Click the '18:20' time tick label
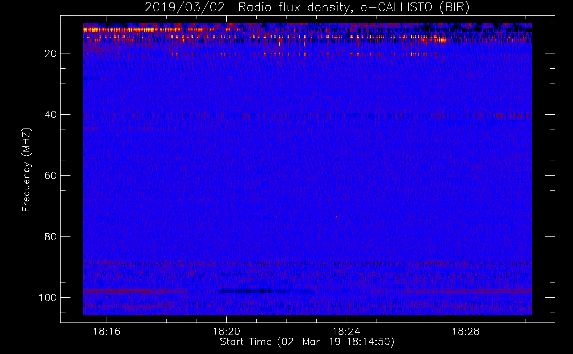 pyautogui.click(x=226, y=332)
